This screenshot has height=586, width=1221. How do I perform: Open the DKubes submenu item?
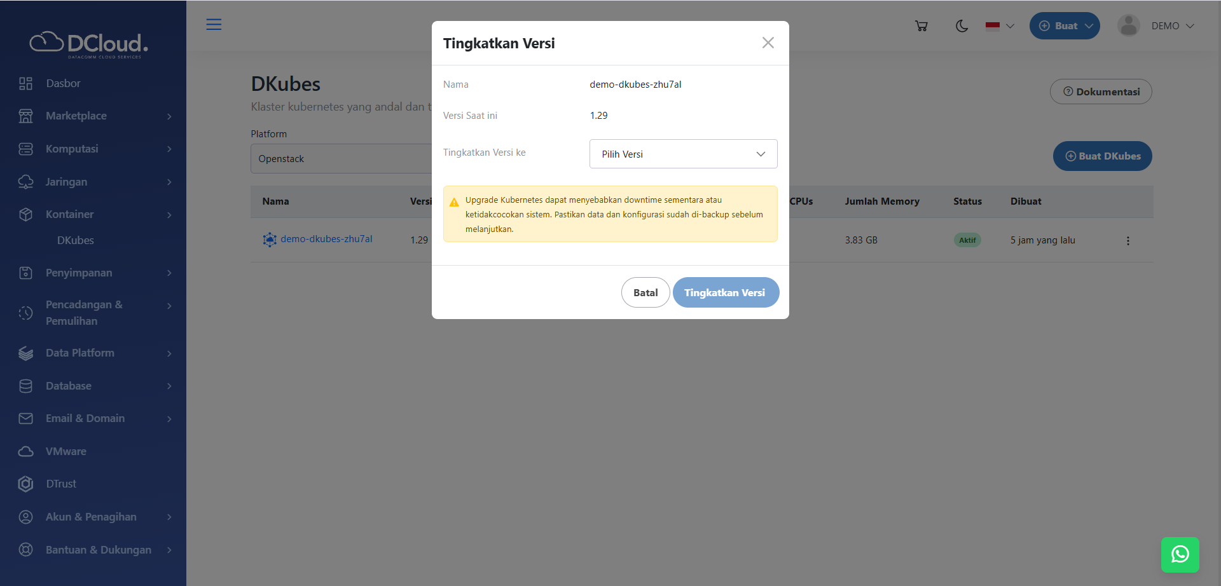click(x=76, y=240)
